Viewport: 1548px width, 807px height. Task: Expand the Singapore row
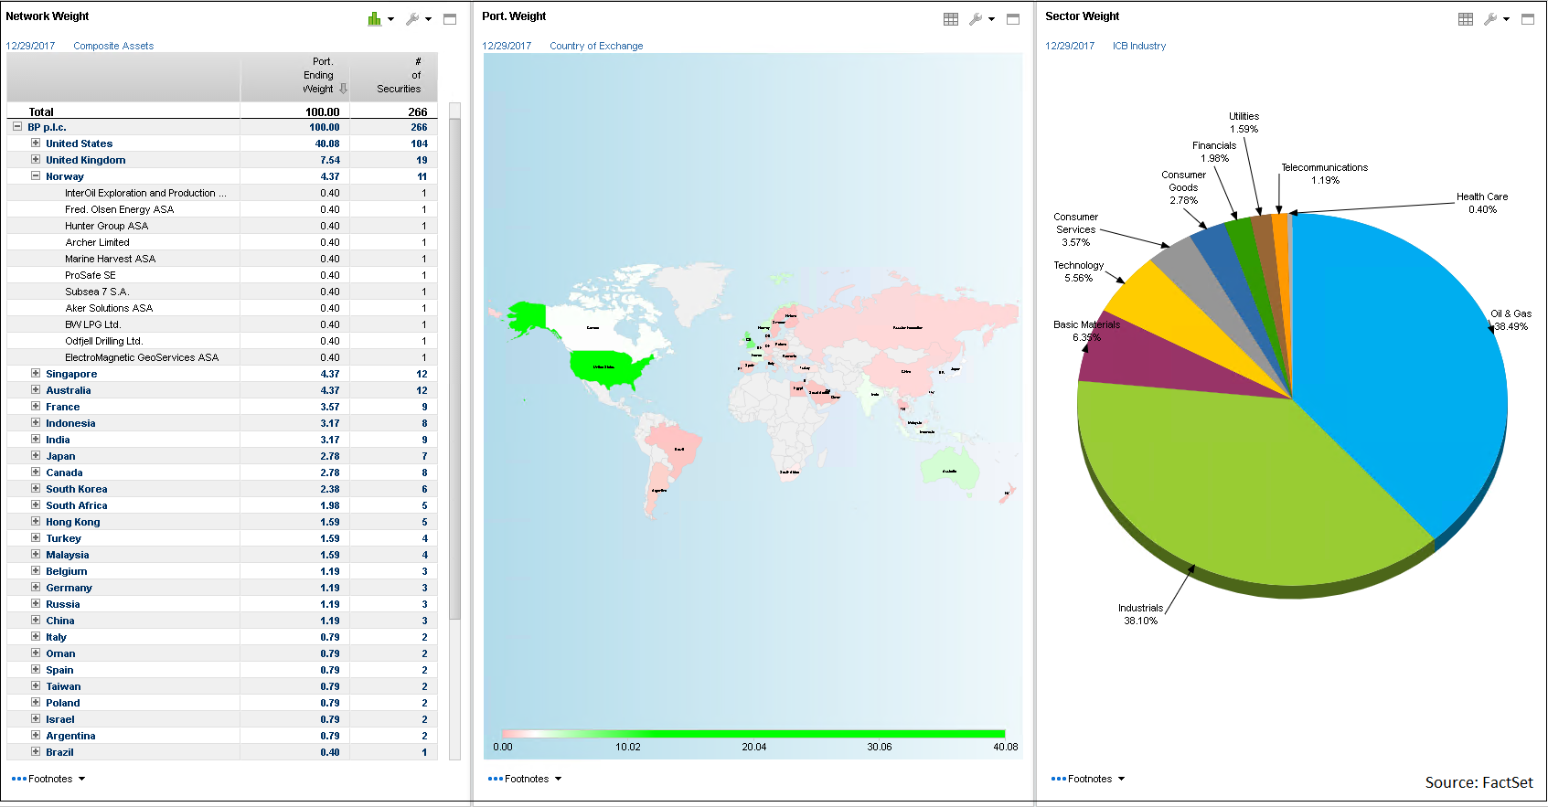(36, 374)
